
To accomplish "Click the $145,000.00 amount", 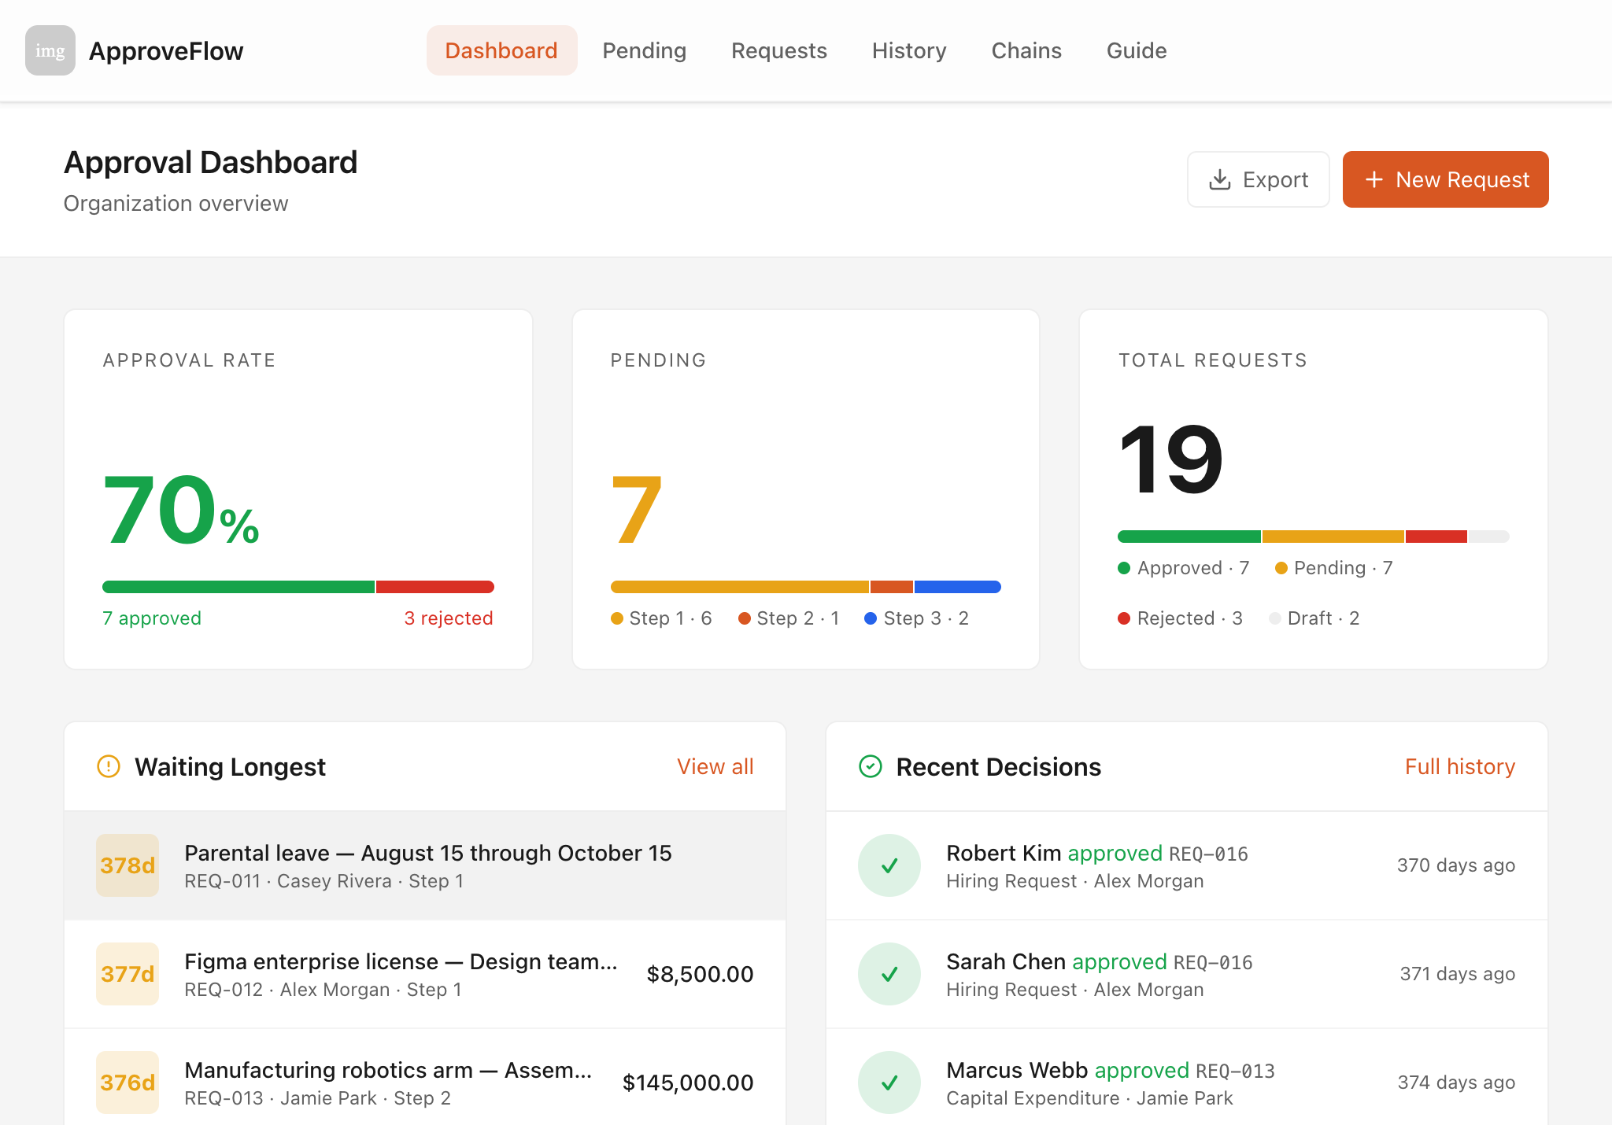I will pos(688,1083).
